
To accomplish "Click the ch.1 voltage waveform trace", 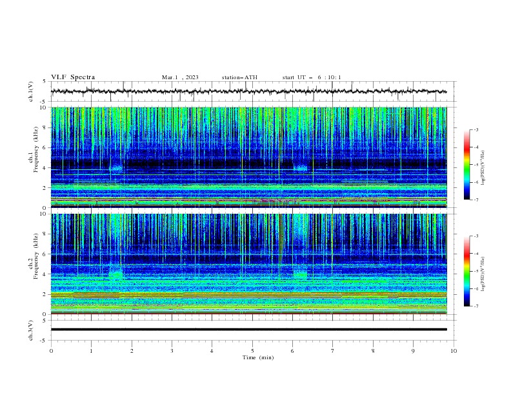I will click(248, 91).
